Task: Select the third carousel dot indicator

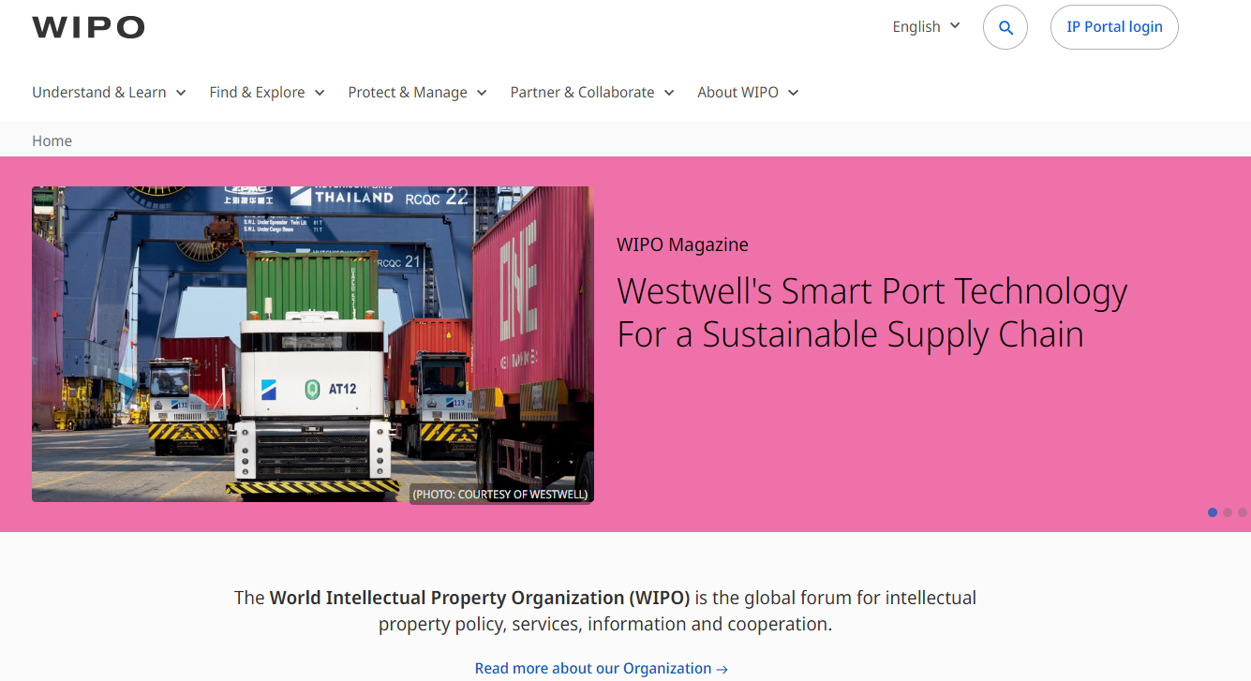Action: (1243, 512)
